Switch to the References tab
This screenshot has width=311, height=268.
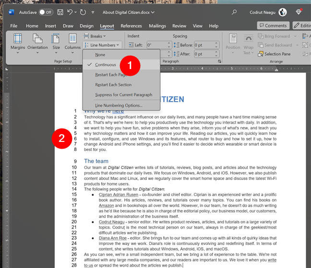(x=131, y=26)
